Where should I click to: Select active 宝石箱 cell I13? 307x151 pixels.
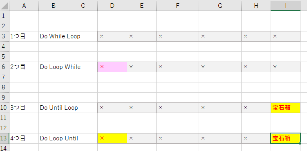pyautogui.click(x=286, y=138)
